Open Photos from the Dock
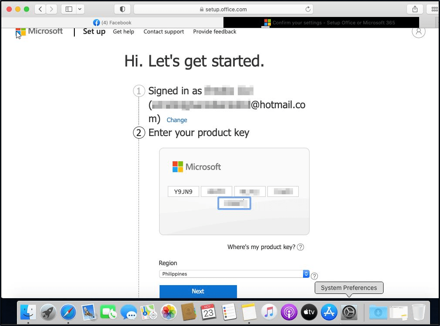The height and width of the screenshot is (326, 440). coord(169,312)
